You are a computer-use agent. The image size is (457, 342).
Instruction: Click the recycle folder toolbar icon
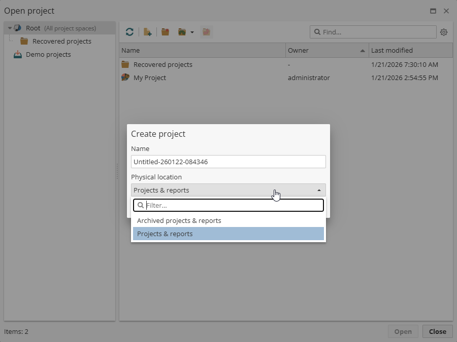click(182, 32)
